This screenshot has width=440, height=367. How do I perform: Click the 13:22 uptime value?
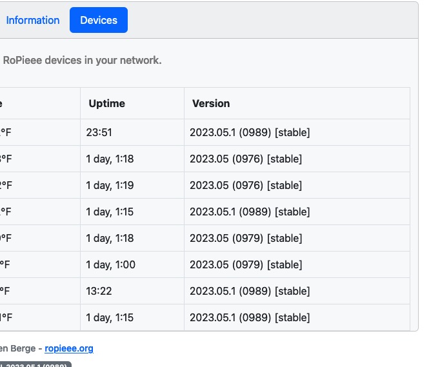click(99, 291)
